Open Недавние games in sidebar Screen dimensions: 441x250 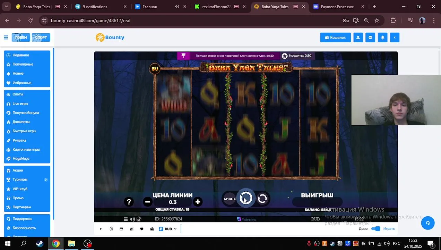pyautogui.click(x=27, y=55)
